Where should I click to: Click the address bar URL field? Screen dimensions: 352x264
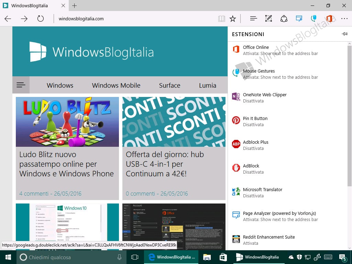coord(135,19)
